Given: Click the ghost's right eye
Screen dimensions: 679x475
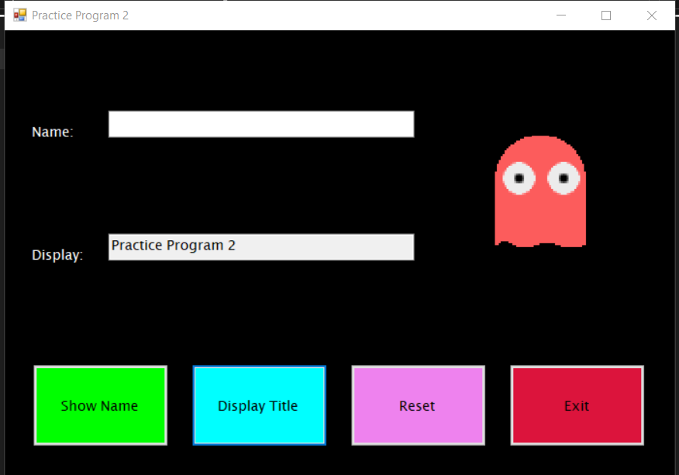Looking at the screenshot, I should click(562, 178).
